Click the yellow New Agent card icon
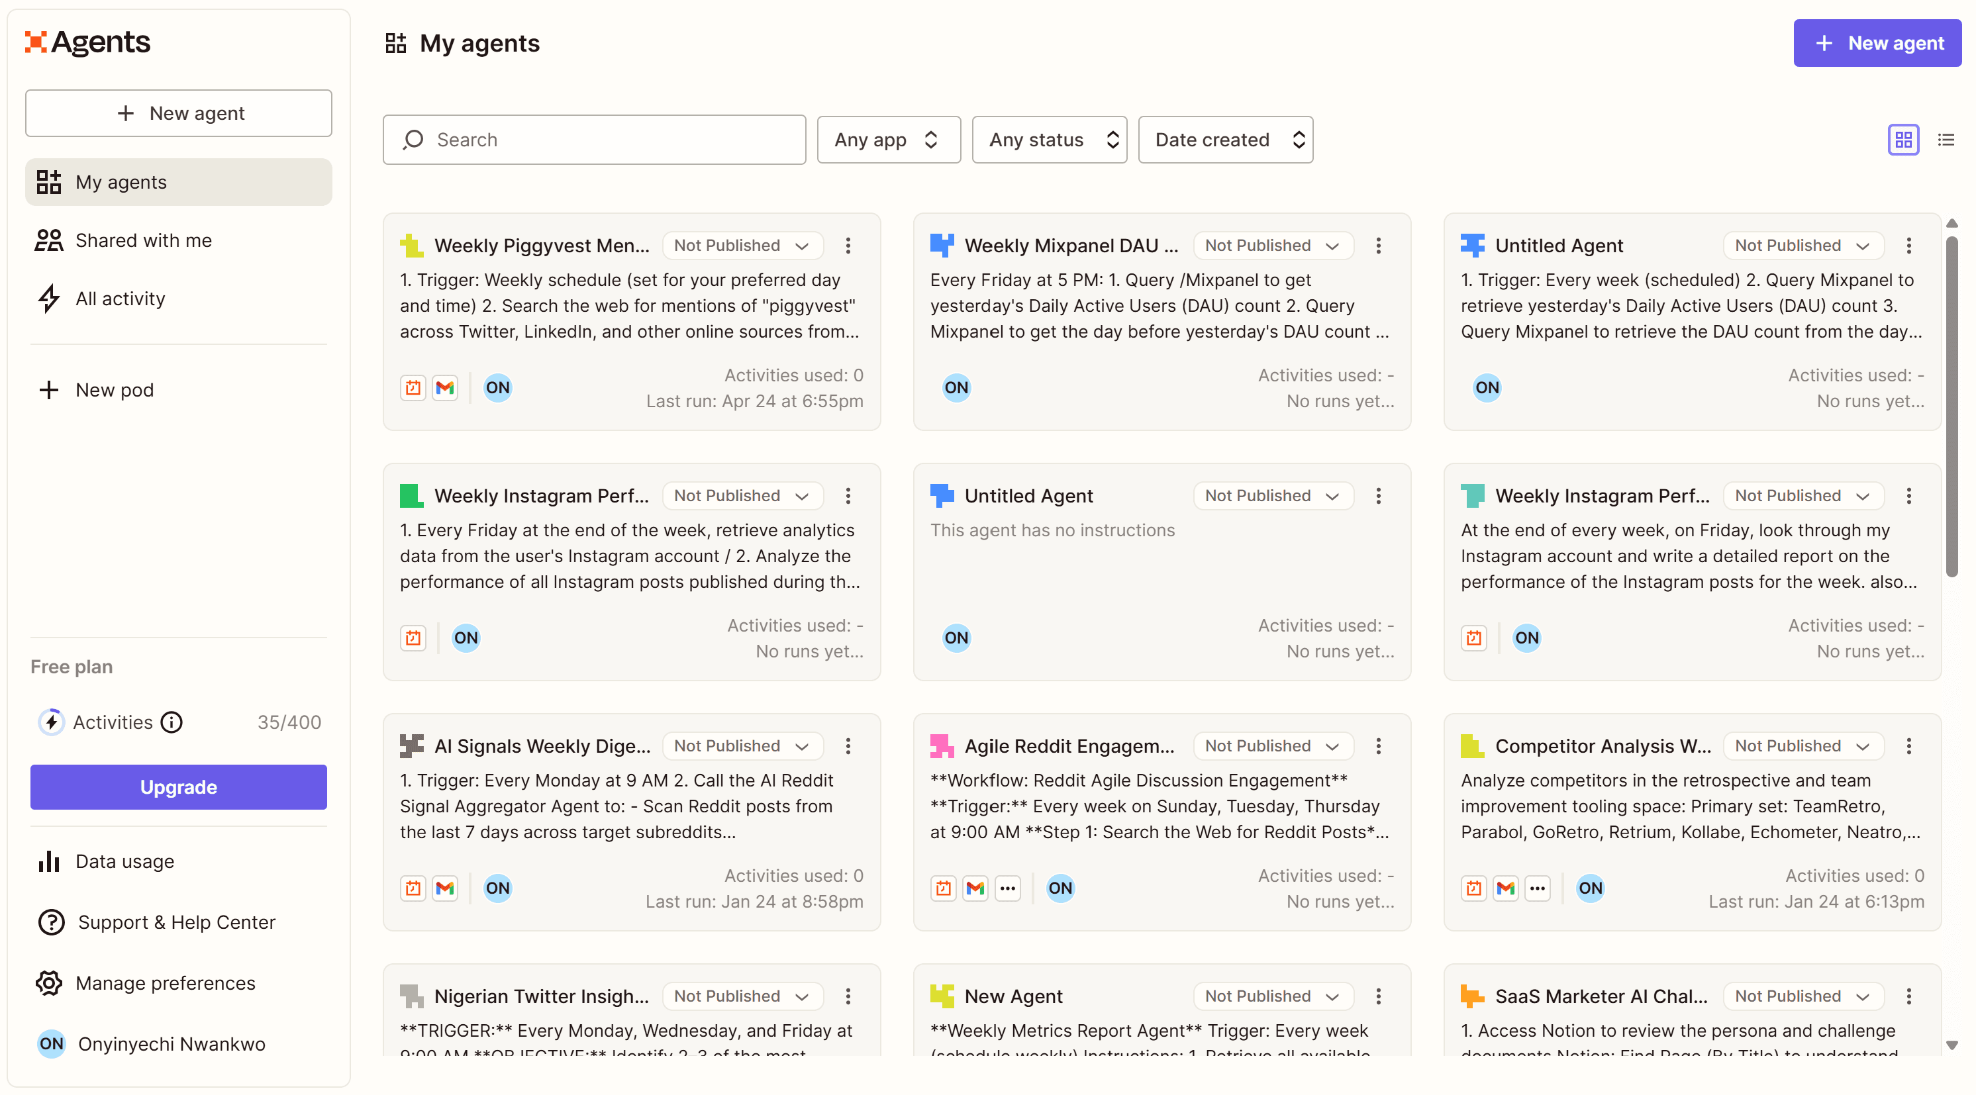 [x=941, y=995]
